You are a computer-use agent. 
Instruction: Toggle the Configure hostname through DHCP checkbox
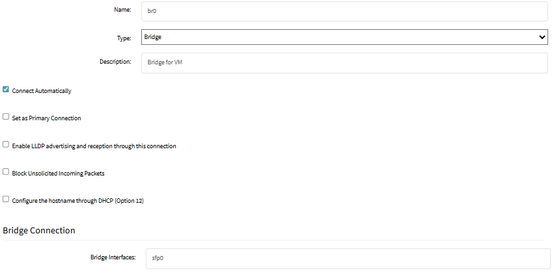click(6, 200)
